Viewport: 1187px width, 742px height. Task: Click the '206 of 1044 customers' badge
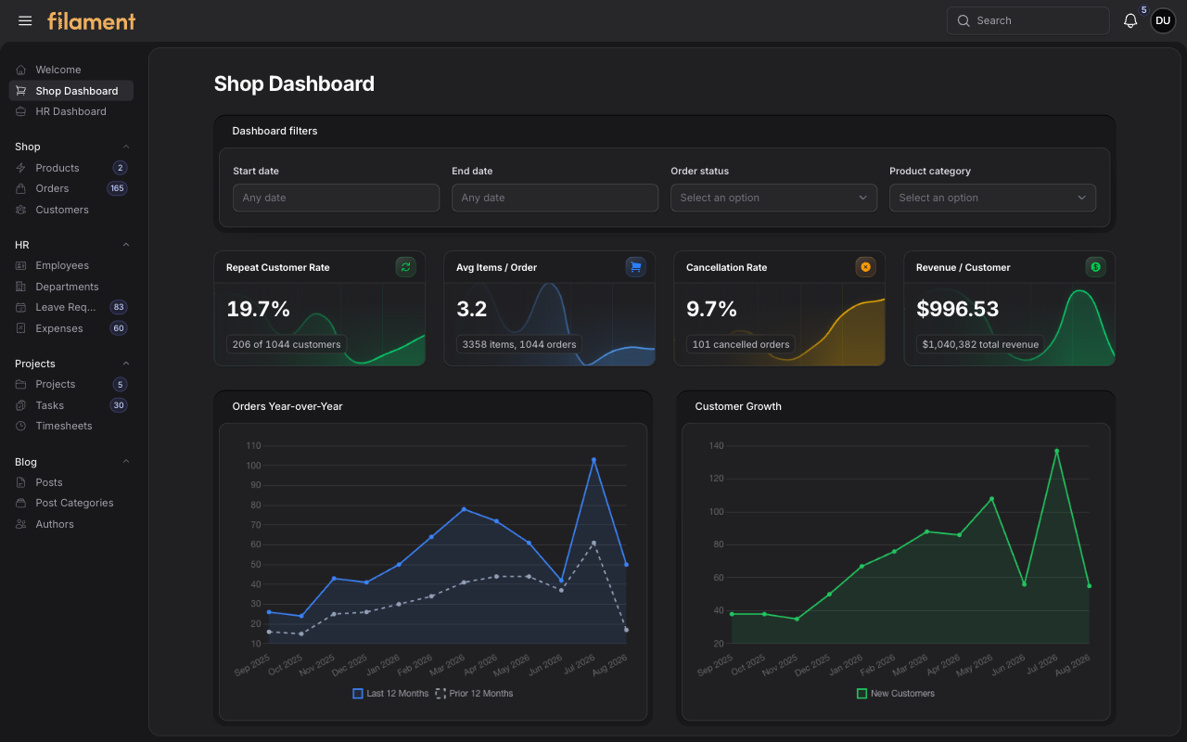287,344
